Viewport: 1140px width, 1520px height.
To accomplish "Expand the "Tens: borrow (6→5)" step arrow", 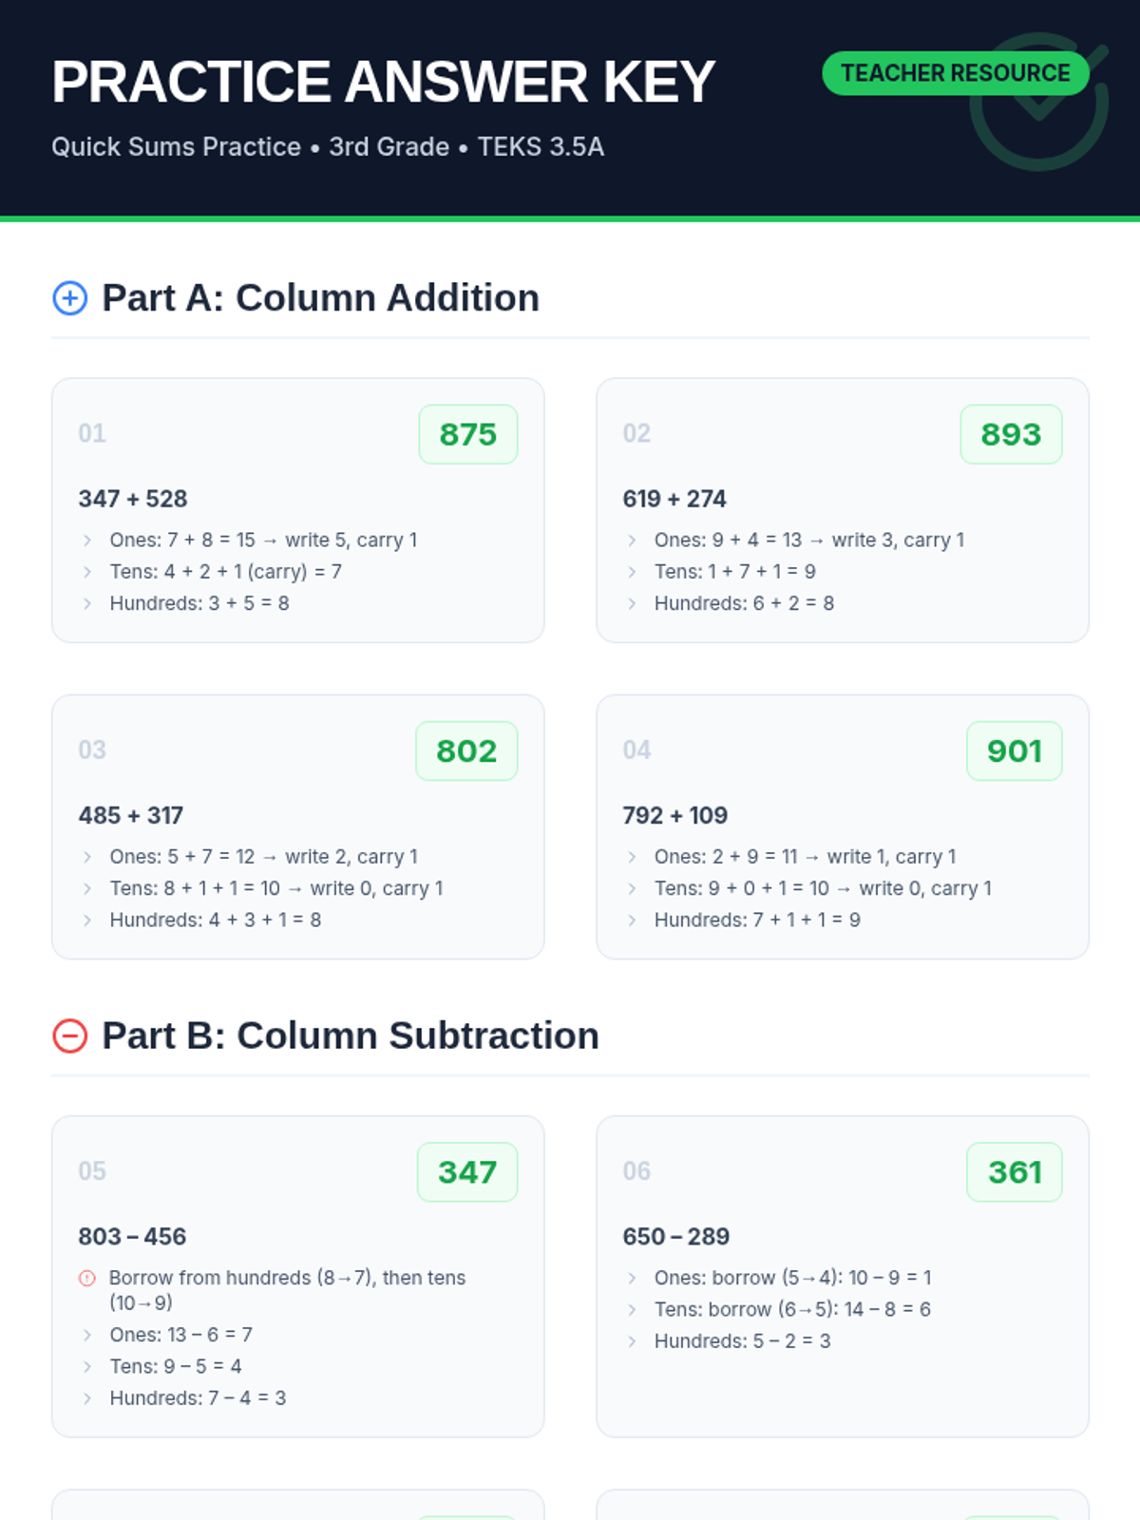I will 632,1310.
